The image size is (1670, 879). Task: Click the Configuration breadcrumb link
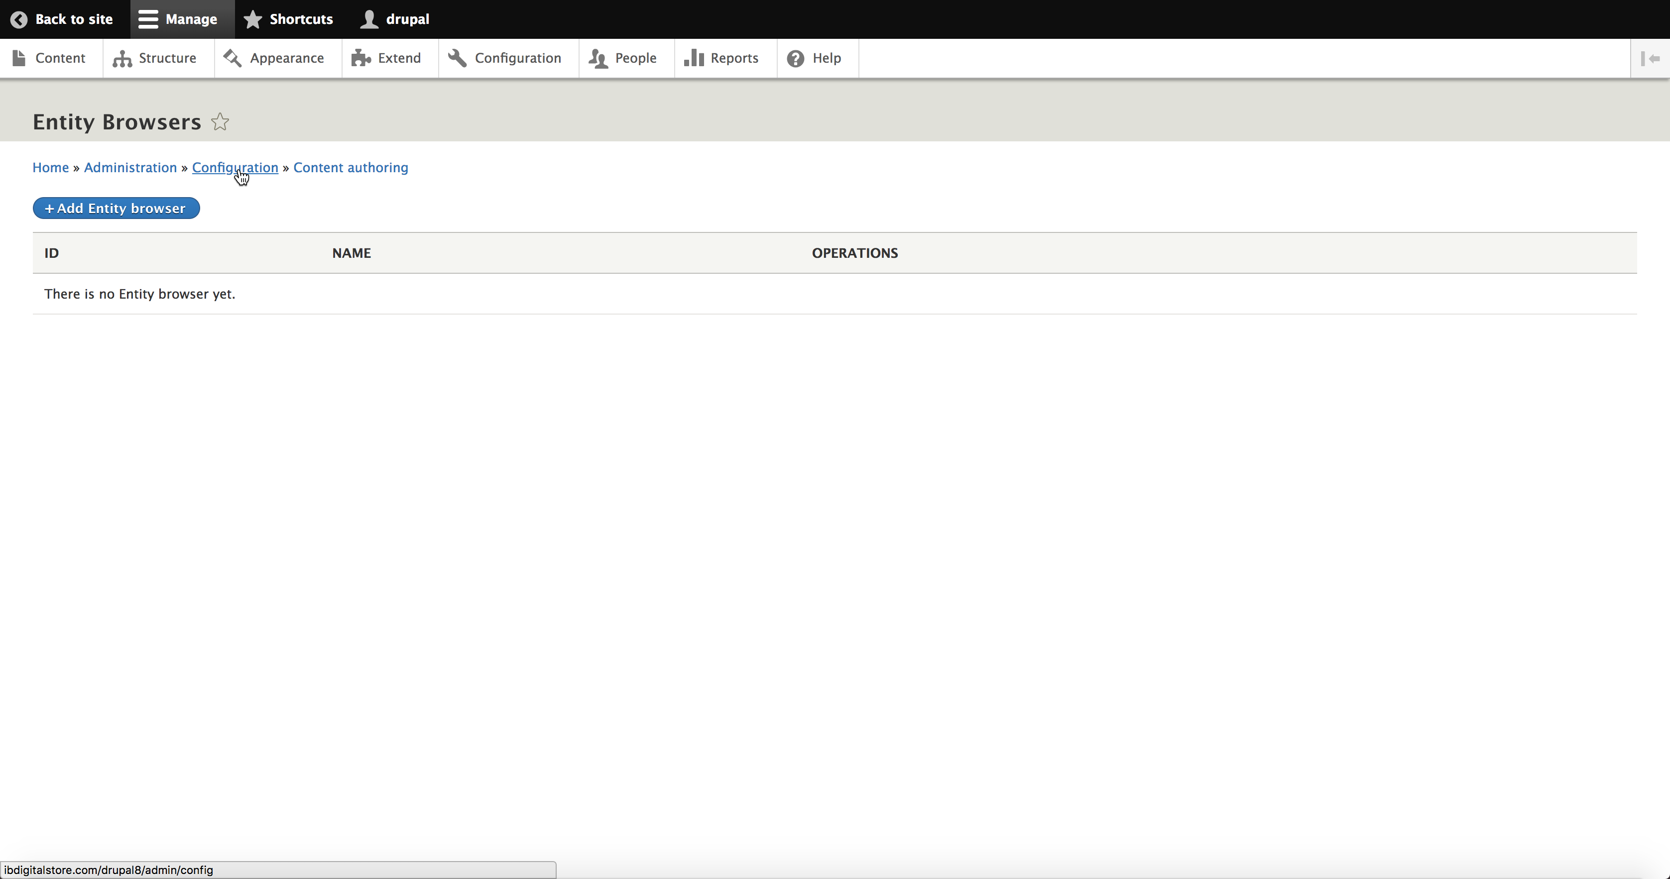click(x=235, y=167)
